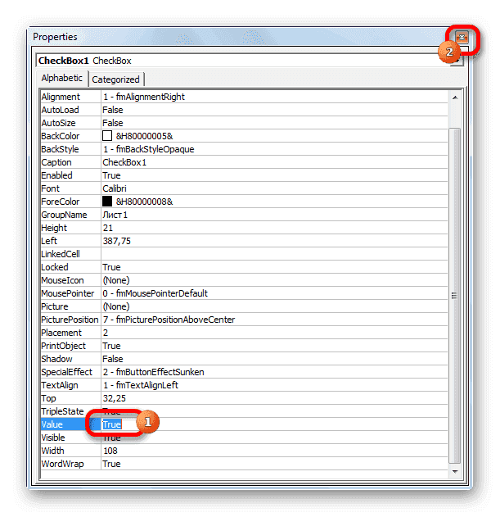Select the Alignment property row
The height and width of the screenshot is (517, 500).
[x=244, y=97]
